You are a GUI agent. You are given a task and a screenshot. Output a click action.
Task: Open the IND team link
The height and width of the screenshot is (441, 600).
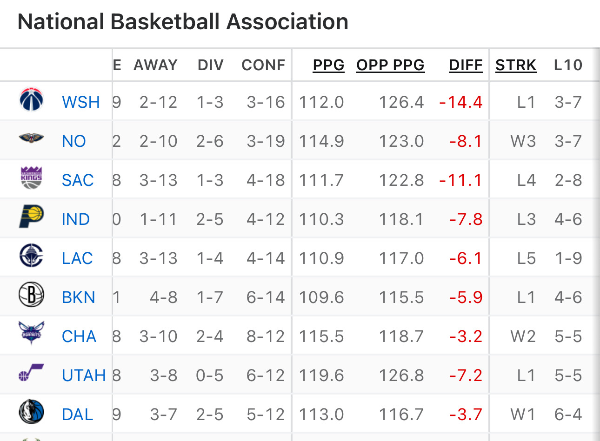(76, 219)
